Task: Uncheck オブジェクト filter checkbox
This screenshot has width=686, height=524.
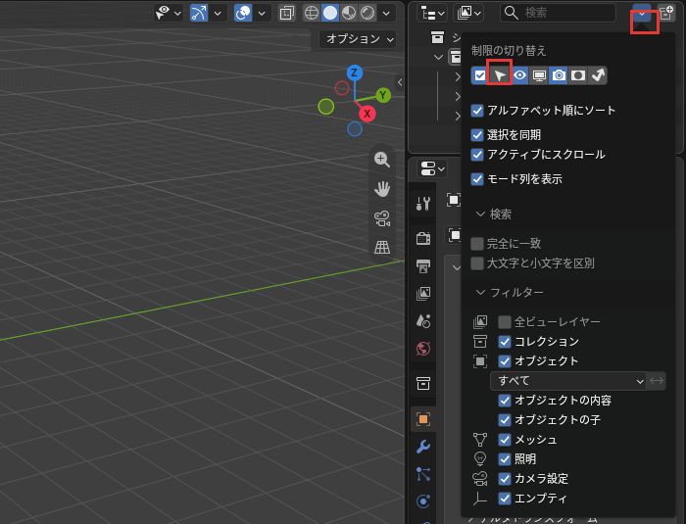Action: (x=505, y=360)
